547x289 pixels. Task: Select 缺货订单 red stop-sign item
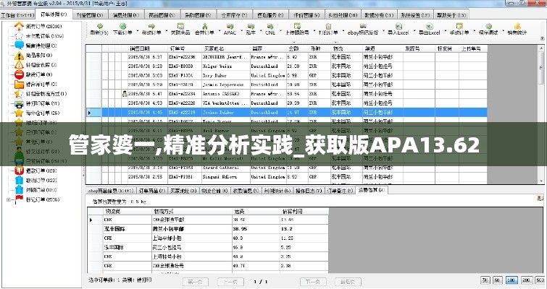click(x=33, y=74)
